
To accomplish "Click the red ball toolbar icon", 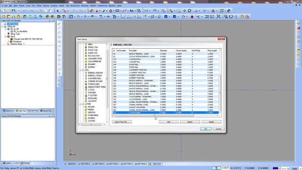I will click(192, 17).
